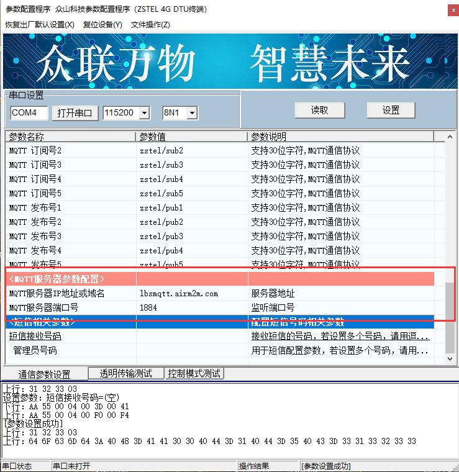Click the COM4 serial port field
459x472 pixels.
pos(29,113)
